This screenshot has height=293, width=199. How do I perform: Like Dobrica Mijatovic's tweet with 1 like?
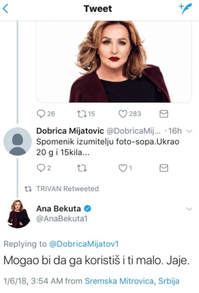tap(122, 168)
